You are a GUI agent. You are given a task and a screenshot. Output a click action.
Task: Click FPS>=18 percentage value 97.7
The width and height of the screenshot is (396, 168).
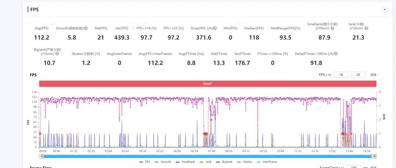146,38
